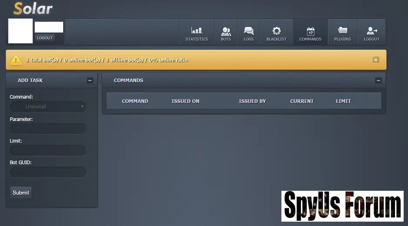Click the Parameter input field
The width and height of the screenshot is (408, 226).
48,129
